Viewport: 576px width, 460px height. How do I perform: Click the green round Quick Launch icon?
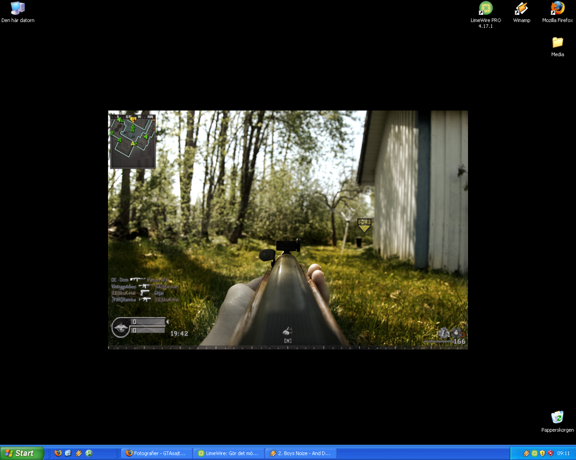(x=89, y=453)
